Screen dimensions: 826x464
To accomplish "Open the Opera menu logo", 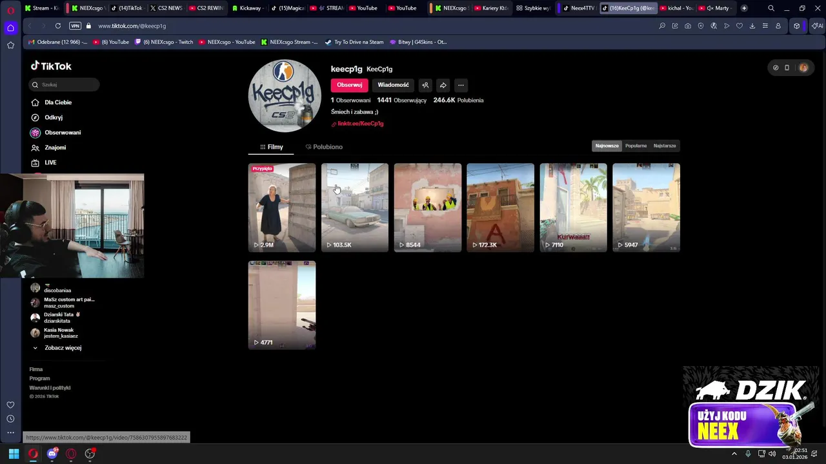I will click(x=10, y=10).
